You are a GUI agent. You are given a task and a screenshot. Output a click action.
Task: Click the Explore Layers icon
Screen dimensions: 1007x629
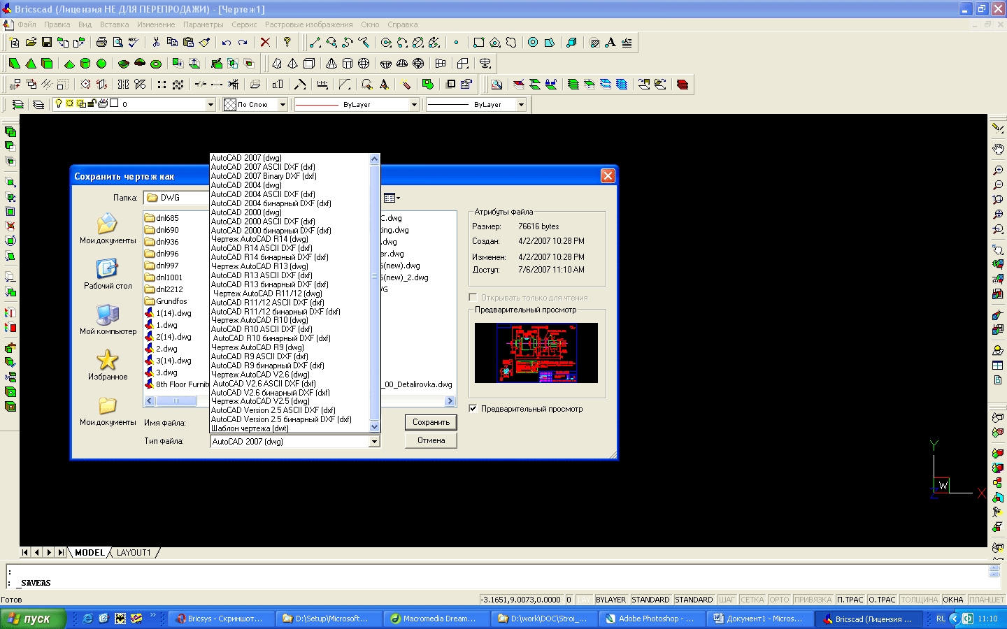18,104
